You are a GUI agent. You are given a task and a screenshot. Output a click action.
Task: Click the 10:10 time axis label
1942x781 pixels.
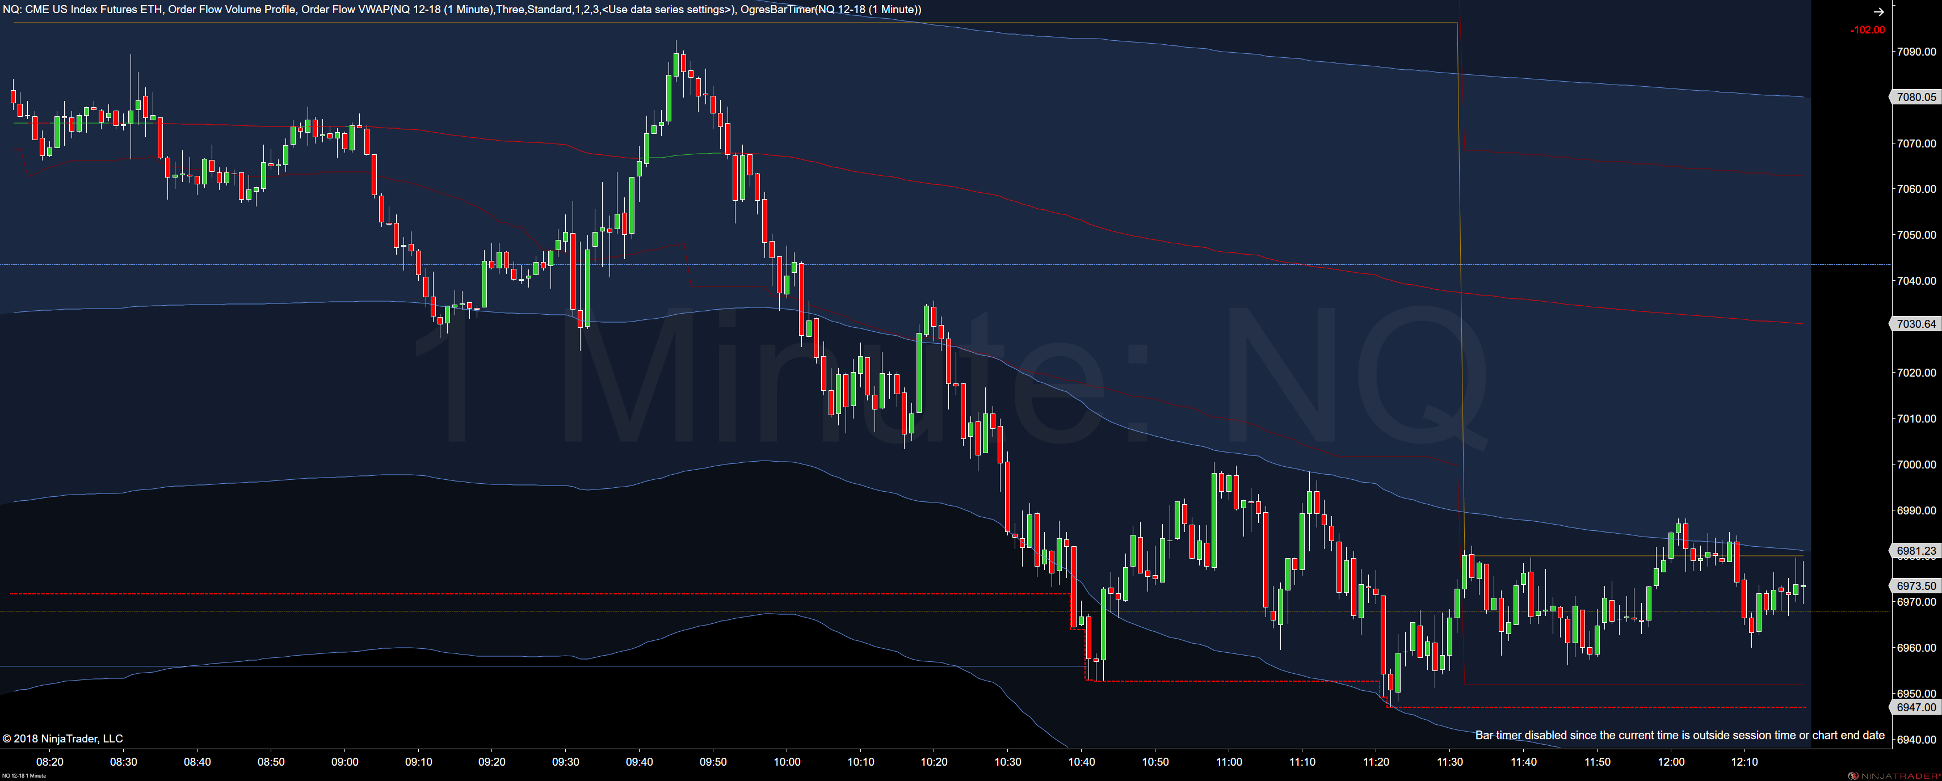861,761
